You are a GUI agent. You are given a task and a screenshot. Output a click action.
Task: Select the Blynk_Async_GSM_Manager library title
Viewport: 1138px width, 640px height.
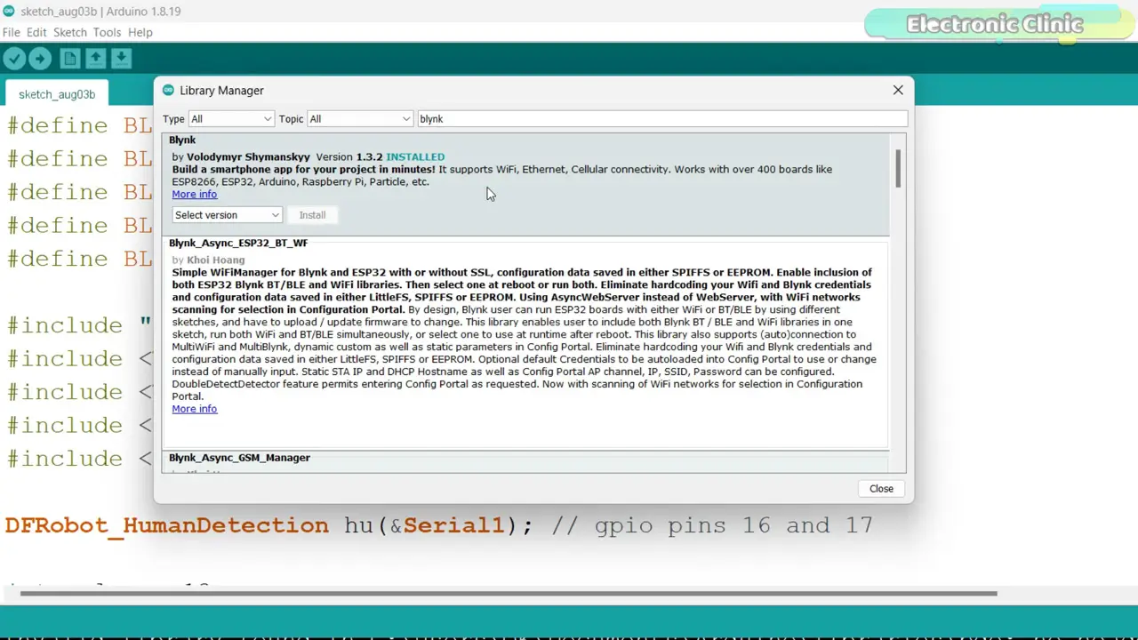[239, 458]
